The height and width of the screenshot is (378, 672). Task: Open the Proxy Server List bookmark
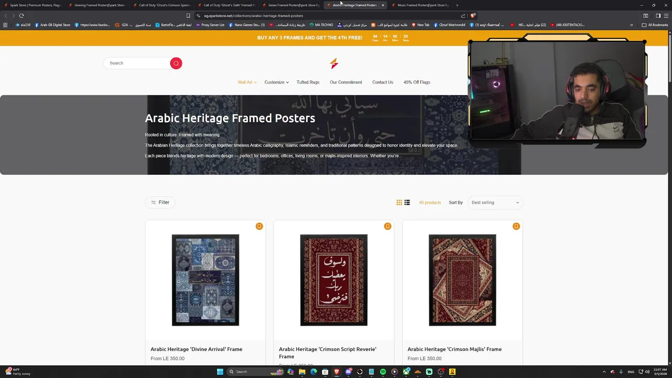[x=210, y=25]
